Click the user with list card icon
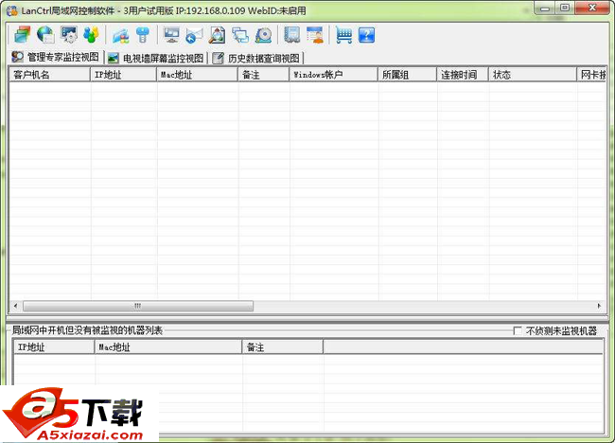 pos(315,35)
